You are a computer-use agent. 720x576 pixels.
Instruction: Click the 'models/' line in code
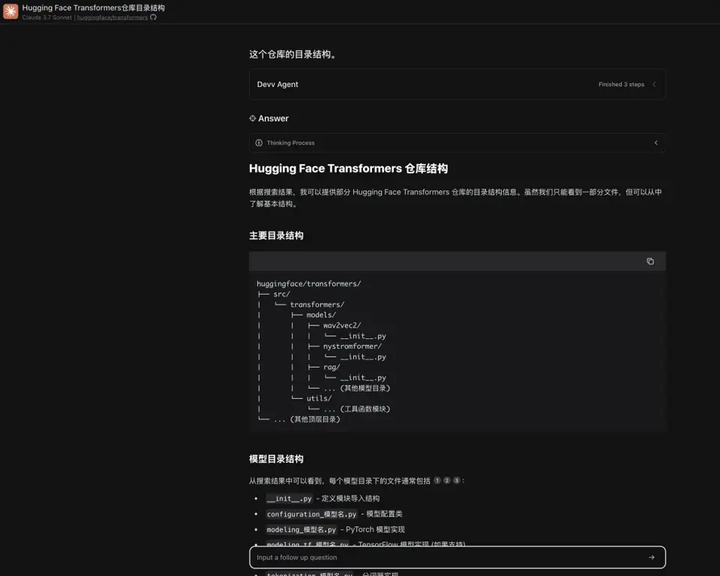321,315
